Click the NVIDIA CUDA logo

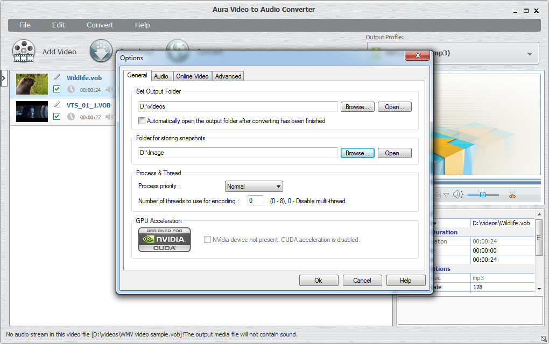coord(164,240)
